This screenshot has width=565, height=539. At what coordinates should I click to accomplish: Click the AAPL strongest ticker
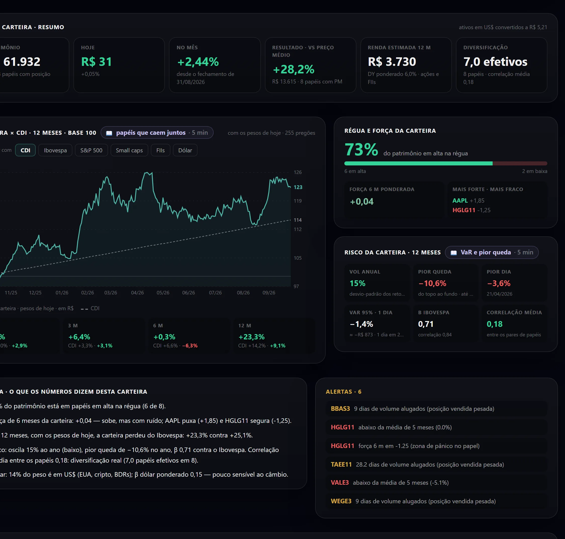(x=460, y=201)
